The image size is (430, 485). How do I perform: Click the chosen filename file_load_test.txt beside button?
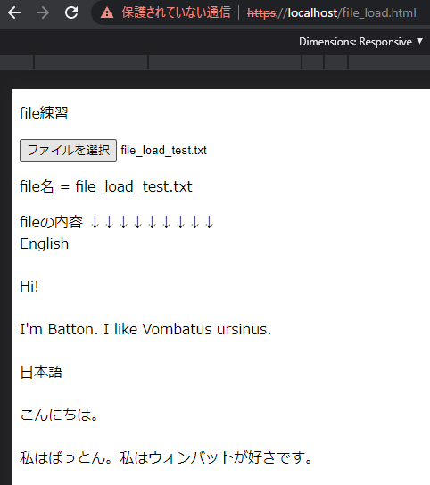[x=163, y=151]
